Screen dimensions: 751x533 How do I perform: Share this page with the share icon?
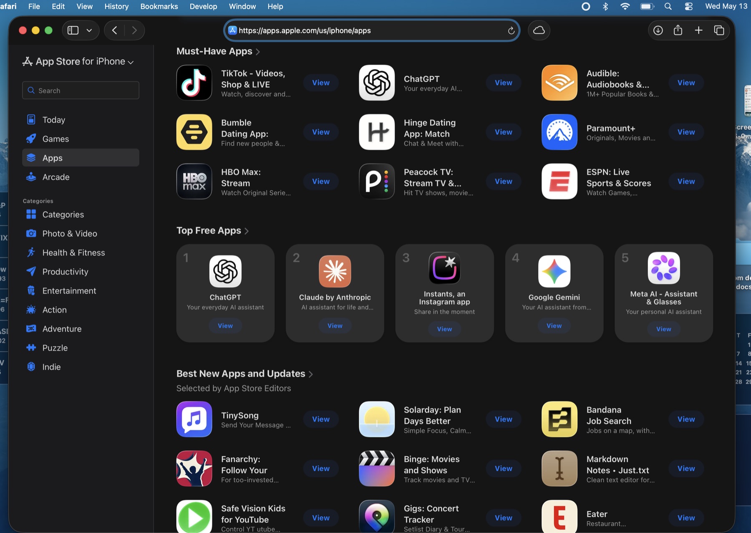tap(678, 30)
